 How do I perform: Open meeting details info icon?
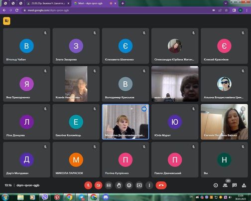click(x=216, y=185)
